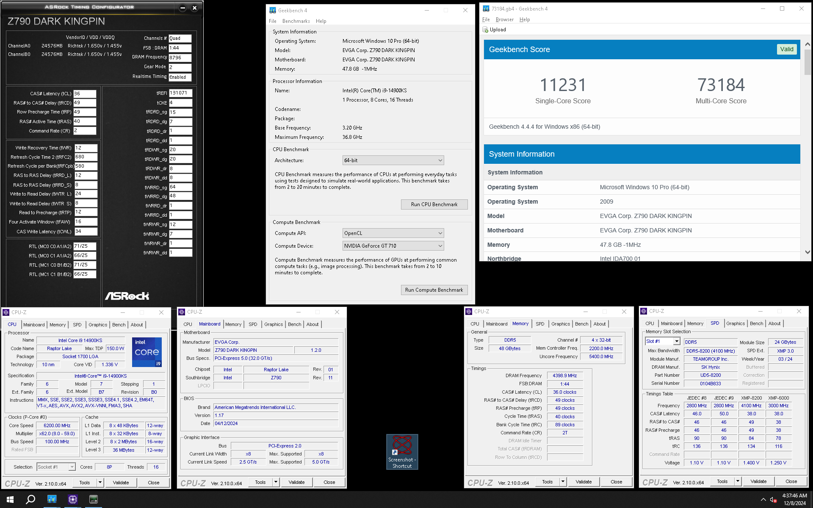This screenshot has width=813, height=508.
Task: Close ASRock Timing Configurator window
Action: click(194, 8)
